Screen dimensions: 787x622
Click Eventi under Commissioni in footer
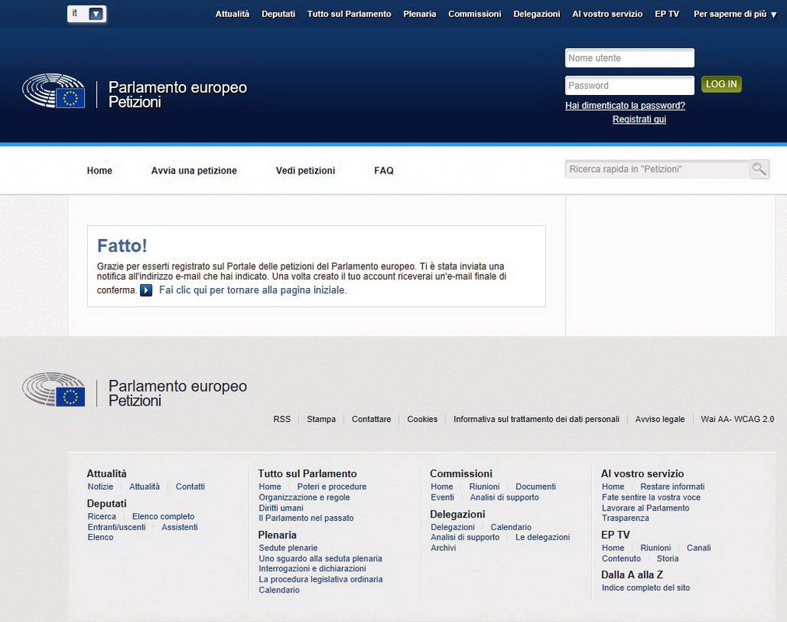(x=442, y=497)
